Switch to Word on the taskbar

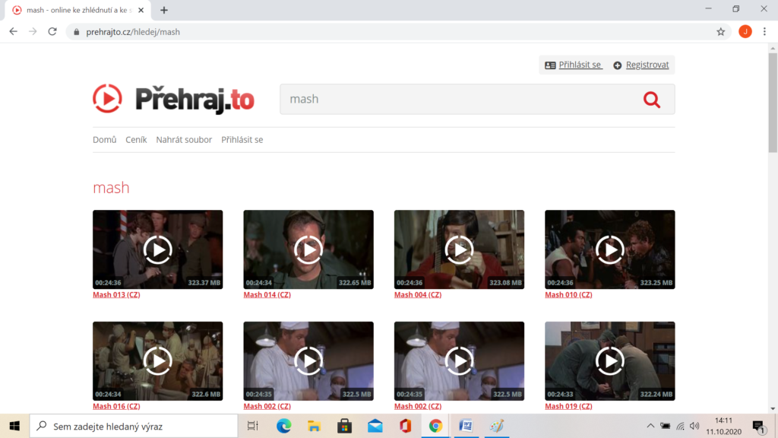click(466, 426)
